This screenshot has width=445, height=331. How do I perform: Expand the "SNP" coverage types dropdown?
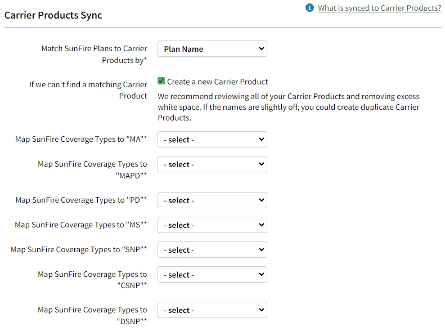pyautogui.click(x=212, y=249)
